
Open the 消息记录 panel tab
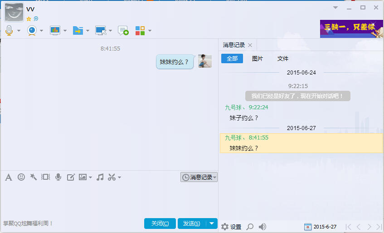click(x=234, y=45)
